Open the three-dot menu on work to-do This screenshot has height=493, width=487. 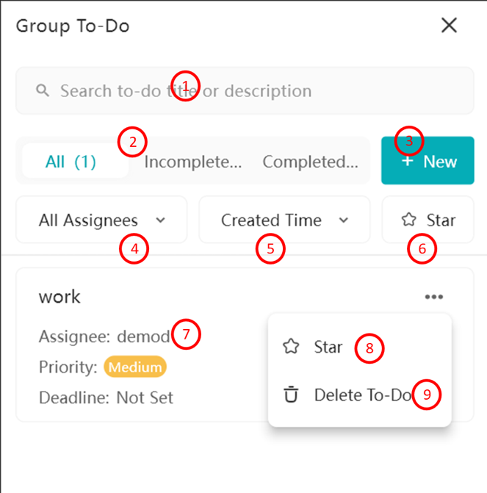click(x=434, y=297)
